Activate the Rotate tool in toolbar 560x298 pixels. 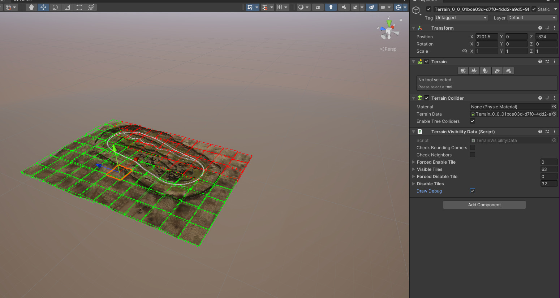[55, 7]
